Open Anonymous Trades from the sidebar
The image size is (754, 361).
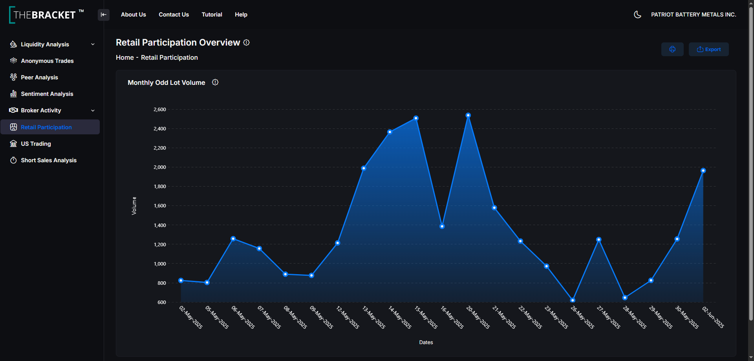coord(47,61)
